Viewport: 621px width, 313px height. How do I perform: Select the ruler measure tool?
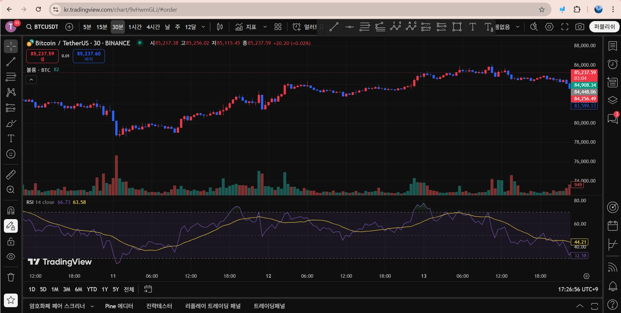(11, 174)
